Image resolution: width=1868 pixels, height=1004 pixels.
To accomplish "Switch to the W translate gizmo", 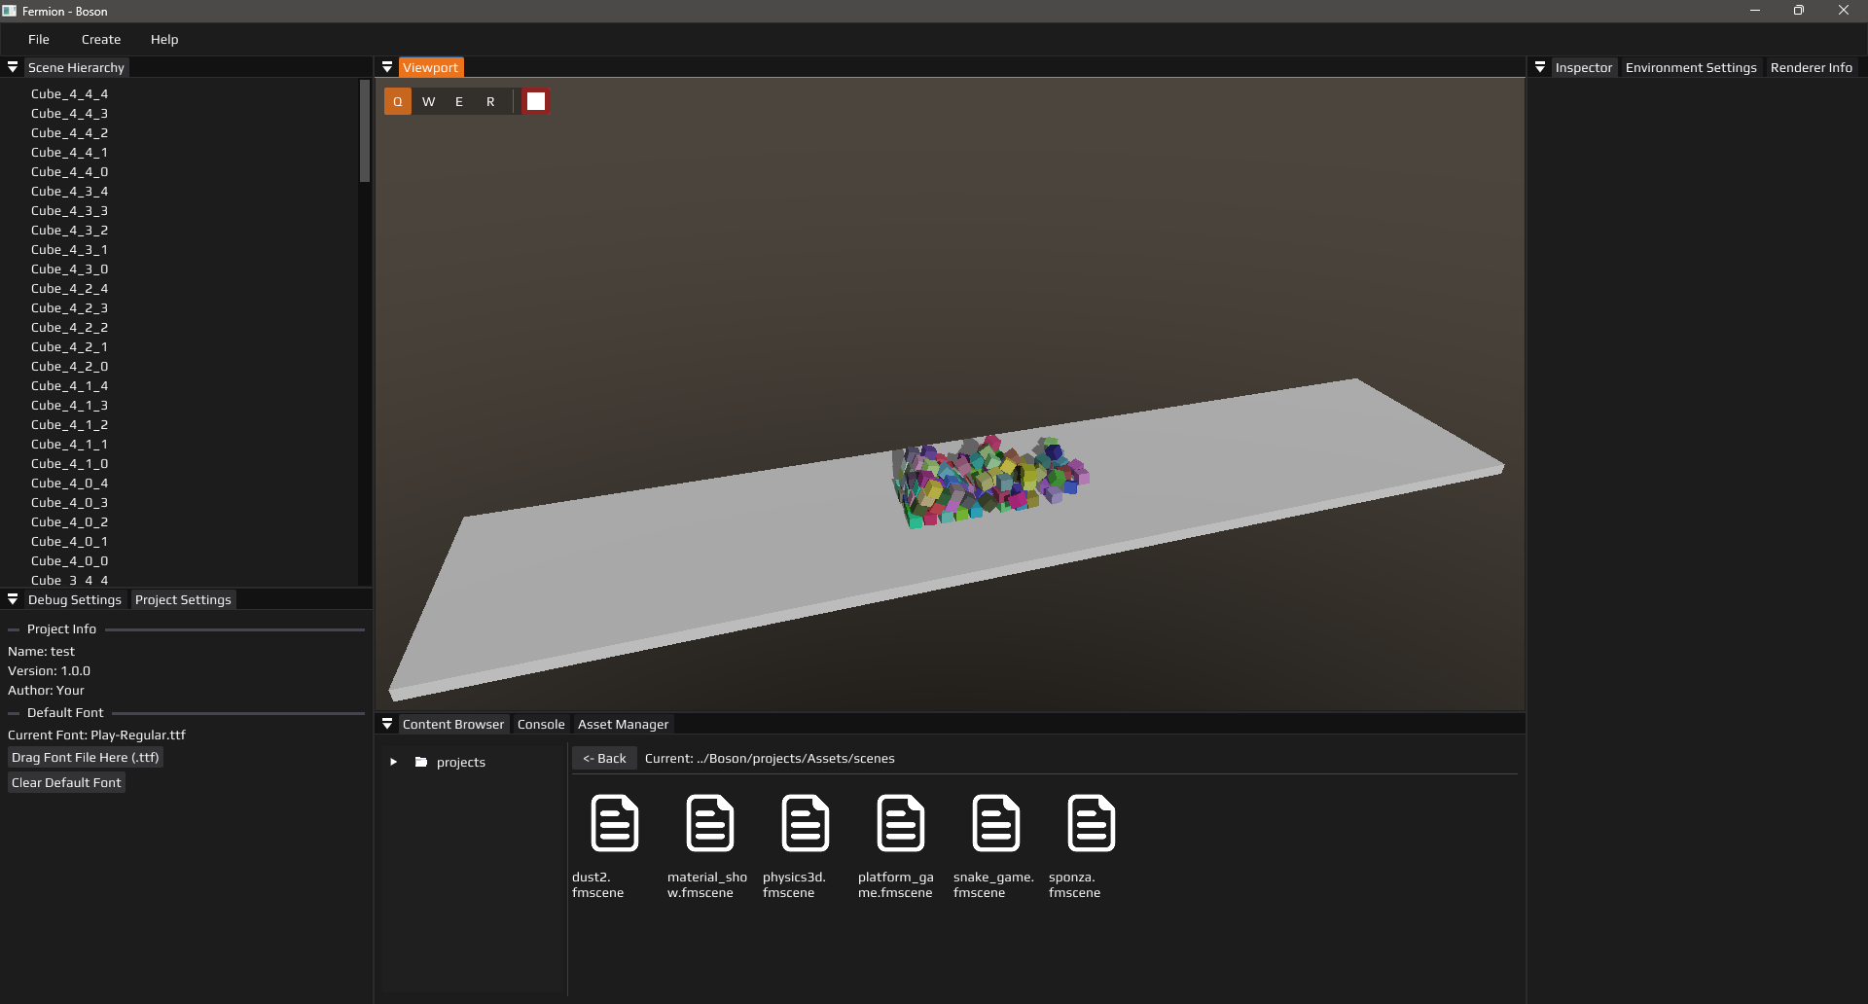I will point(428,101).
